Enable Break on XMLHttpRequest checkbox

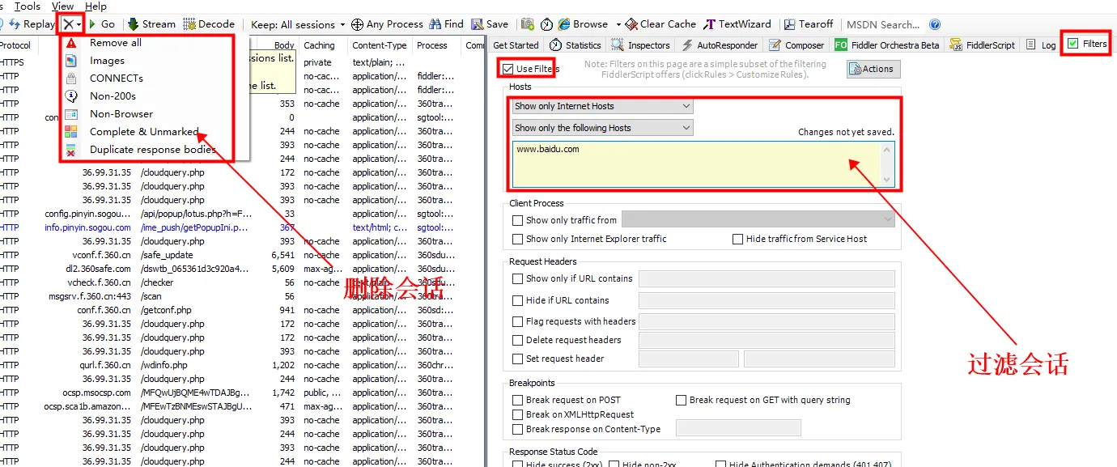pyautogui.click(x=518, y=414)
